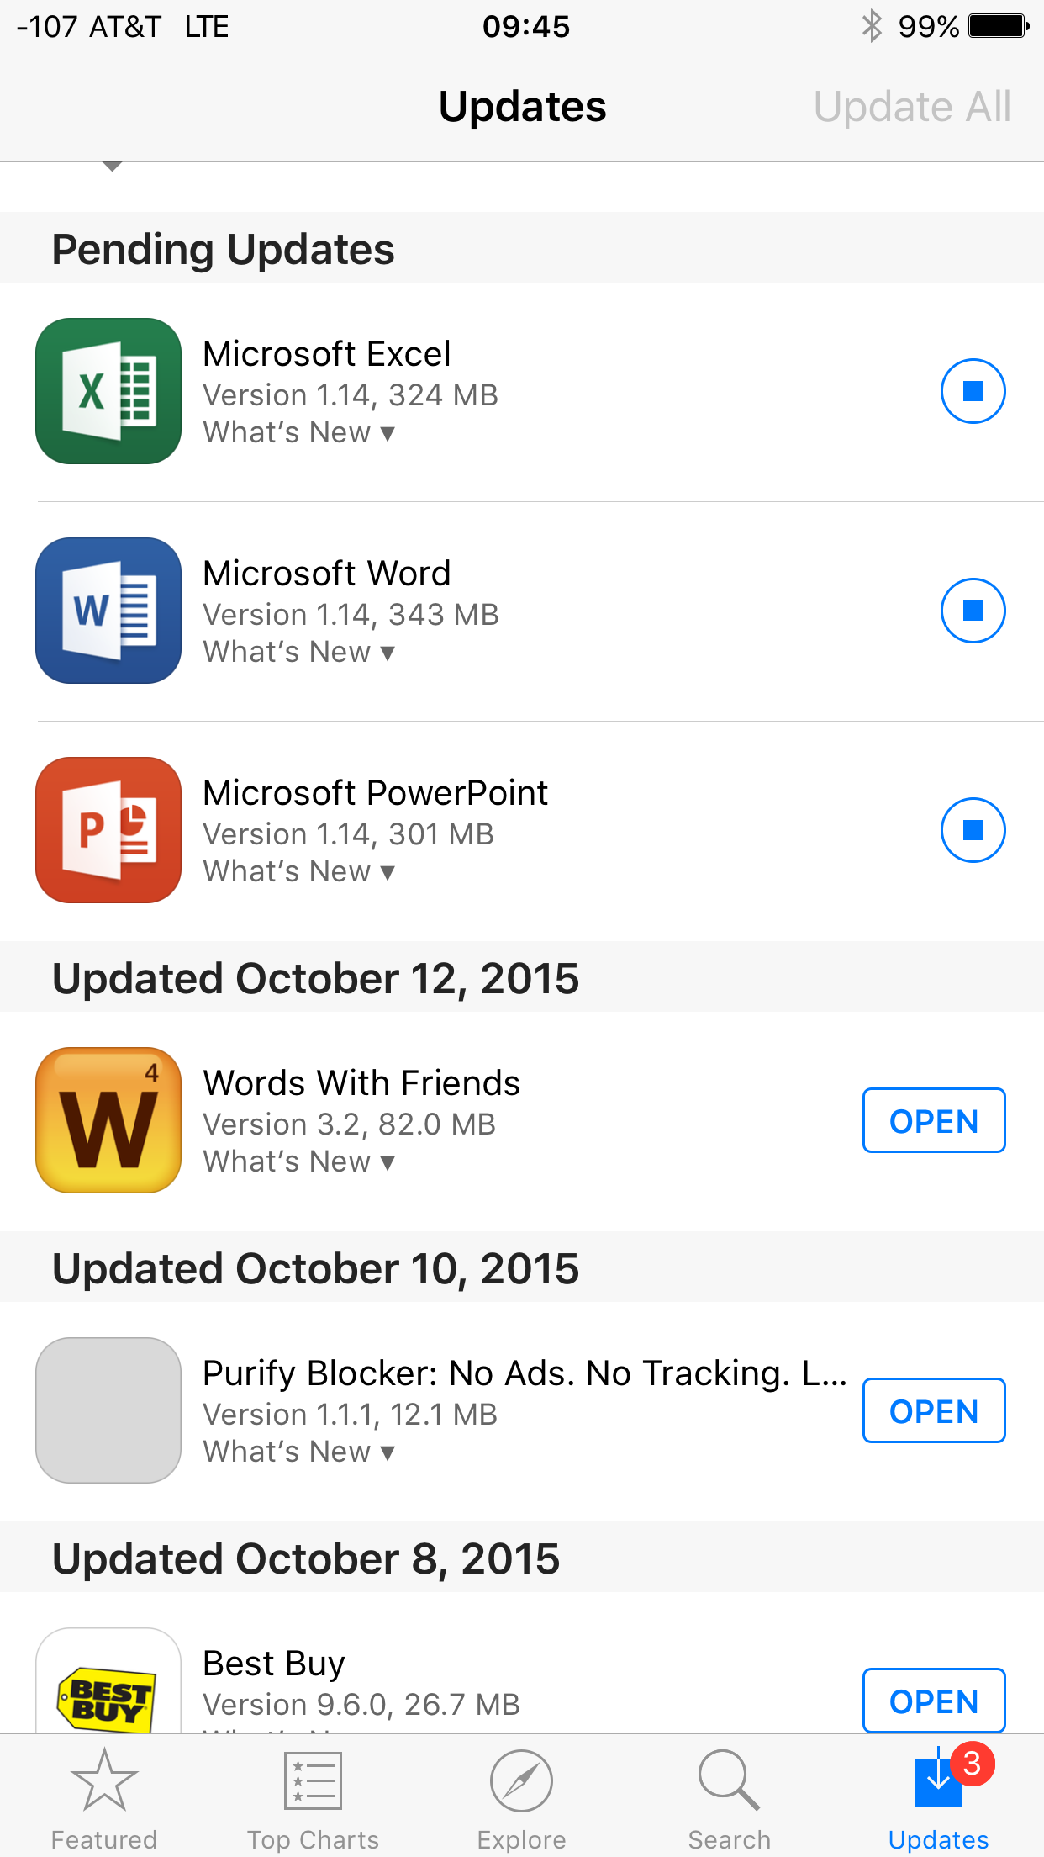Screen dimensions: 1044x1857
Task: Open Words With Friends with OPEN button
Action: tap(934, 1120)
